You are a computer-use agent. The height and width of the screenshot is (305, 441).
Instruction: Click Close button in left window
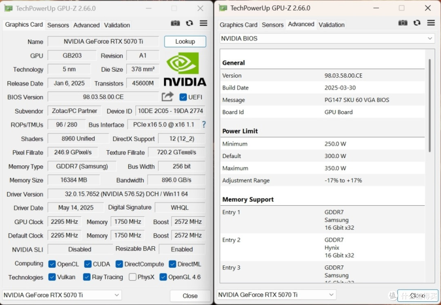point(190,296)
